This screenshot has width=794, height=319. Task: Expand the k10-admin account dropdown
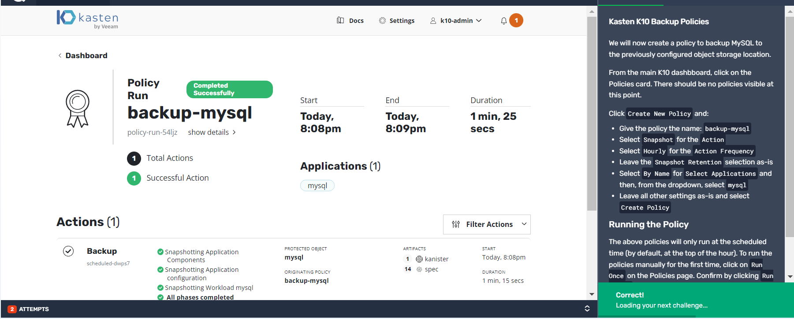pyautogui.click(x=479, y=21)
